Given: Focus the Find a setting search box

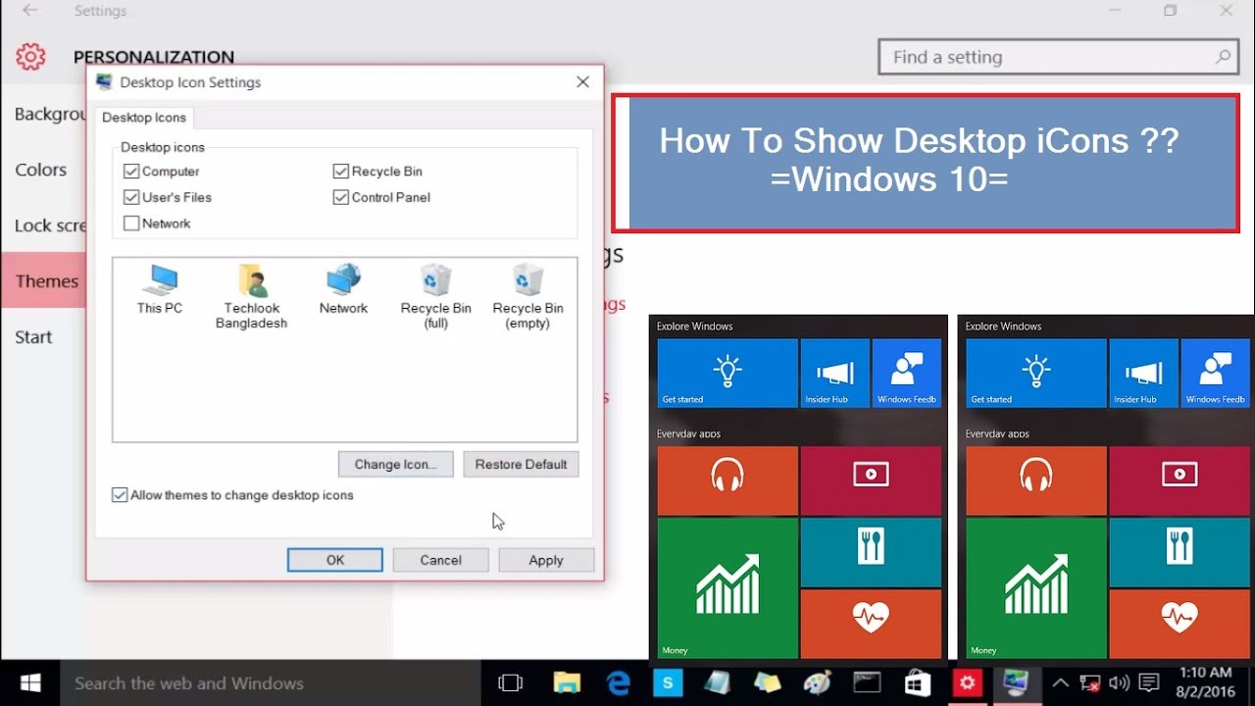Looking at the screenshot, I should pyautogui.click(x=1058, y=57).
